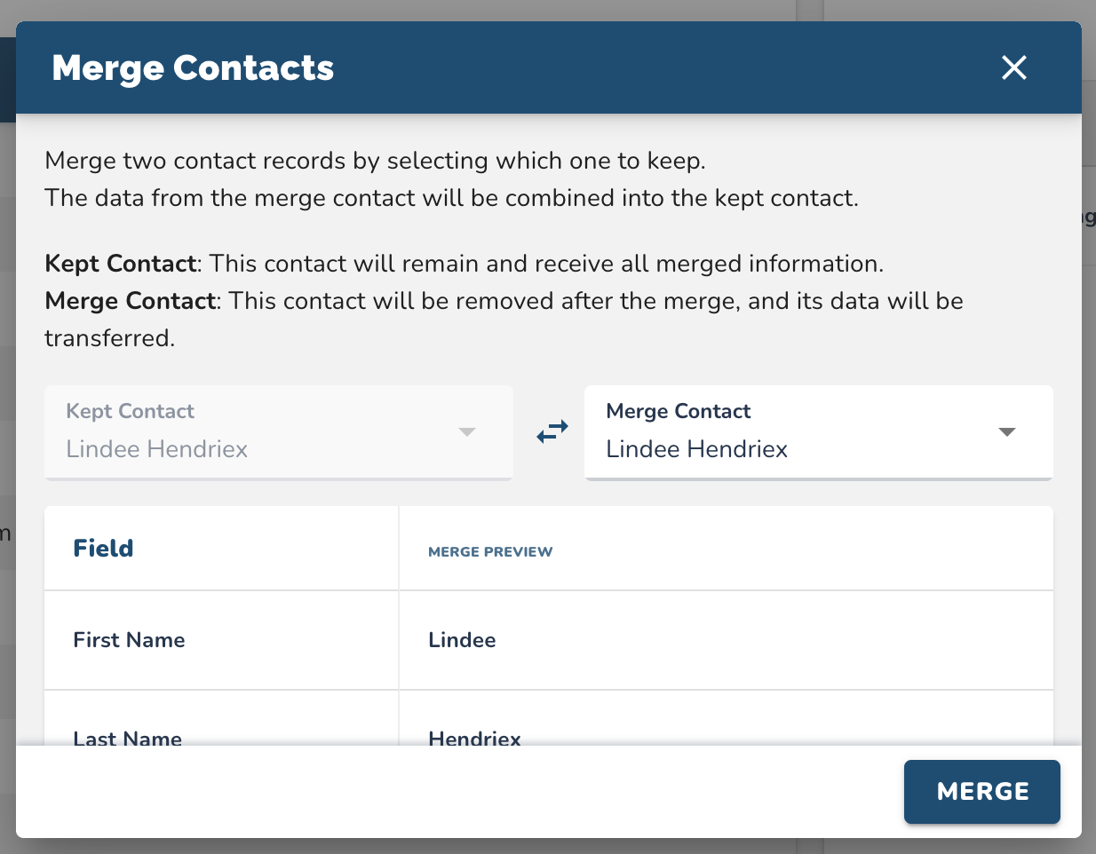Click the Field column header
Image resolution: width=1096 pixels, height=854 pixels.
click(103, 549)
